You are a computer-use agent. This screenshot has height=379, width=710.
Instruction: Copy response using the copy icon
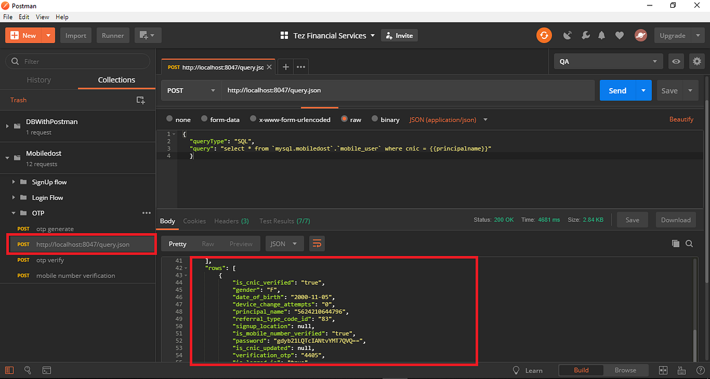pyautogui.click(x=675, y=243)
